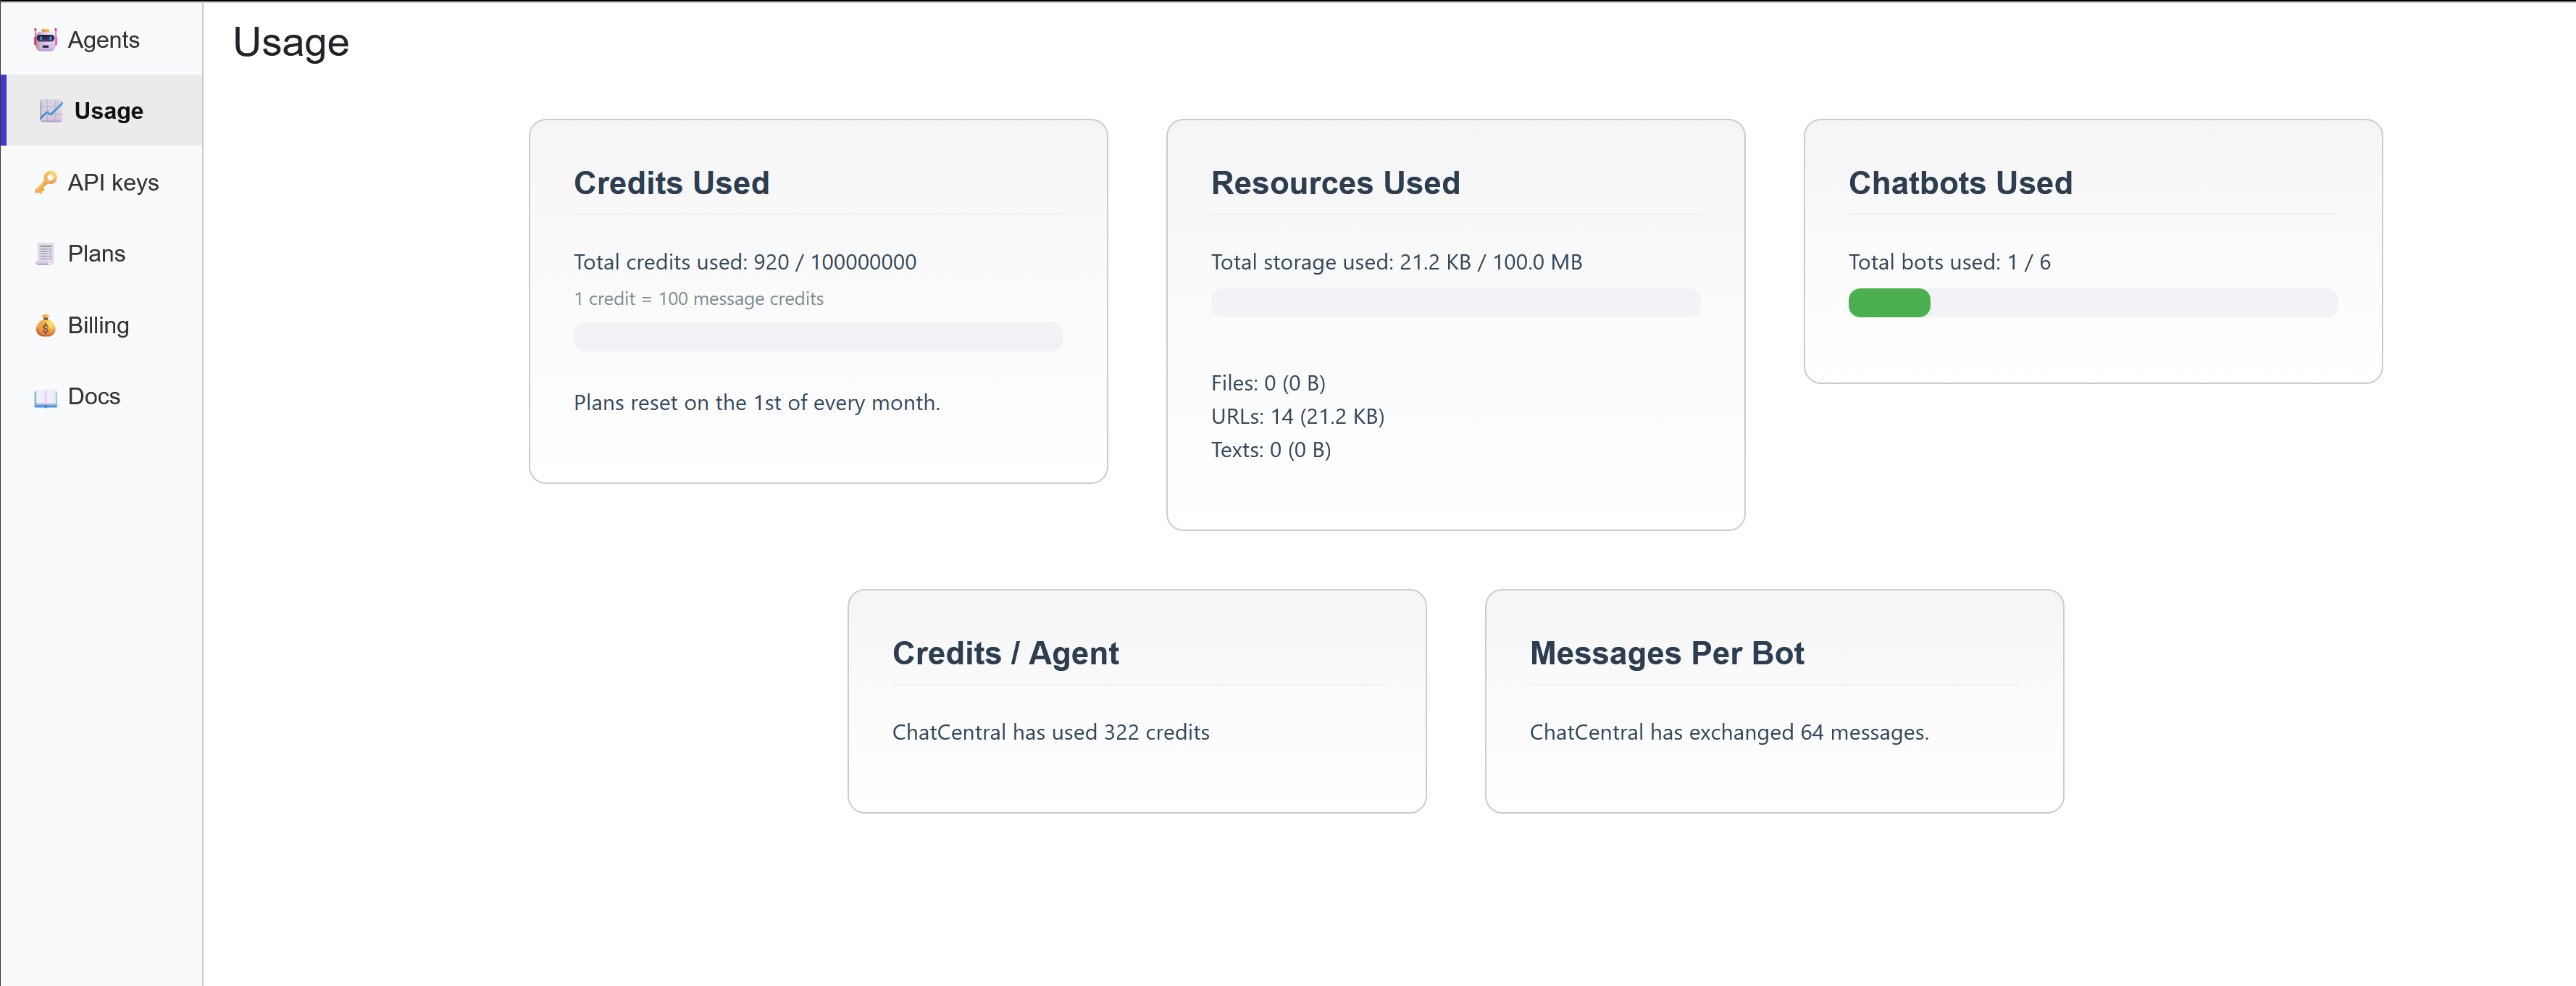Go to API keys page
This screenshot has height=986, width=2576.
pyautogui.click(x=113, y=183)
